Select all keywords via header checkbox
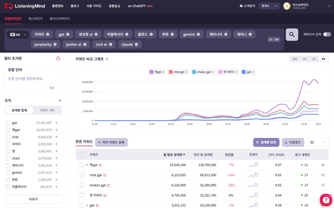 tap(82, 155)
